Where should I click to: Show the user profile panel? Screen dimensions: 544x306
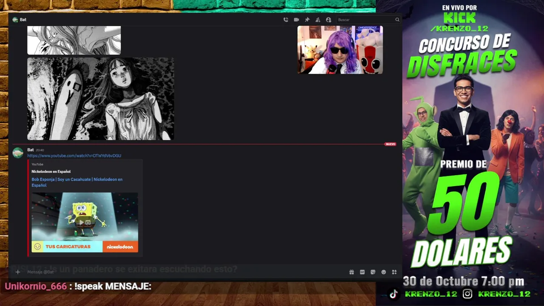[x=329, y=20]
